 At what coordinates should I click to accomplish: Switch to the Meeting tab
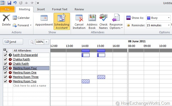24,9
